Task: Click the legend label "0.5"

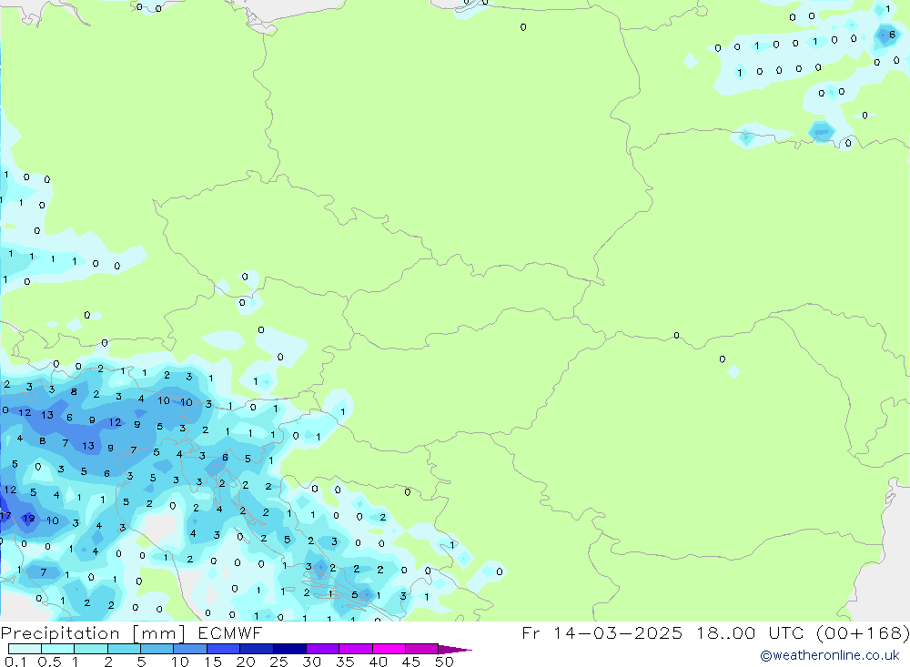Action: click(x=49, y=662)
